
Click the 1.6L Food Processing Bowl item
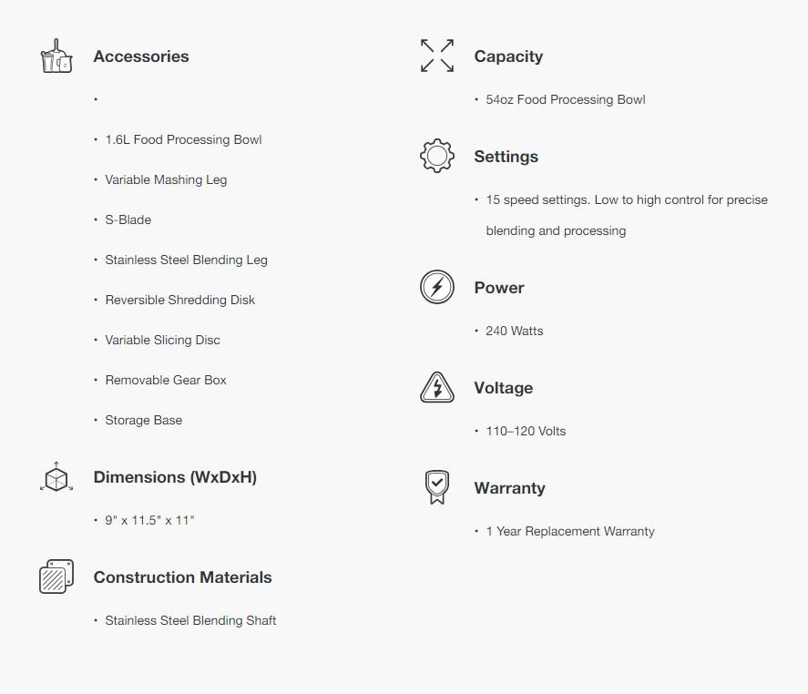tap(183, 139)
